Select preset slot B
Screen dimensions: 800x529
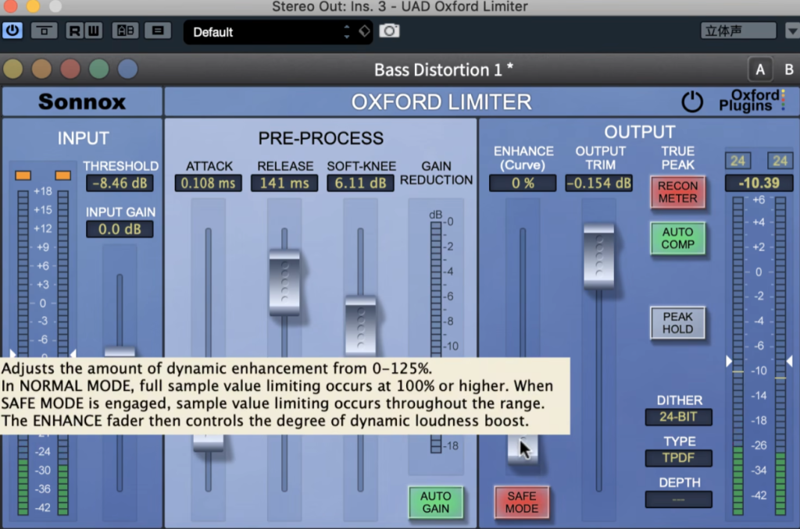click(789, 69)
